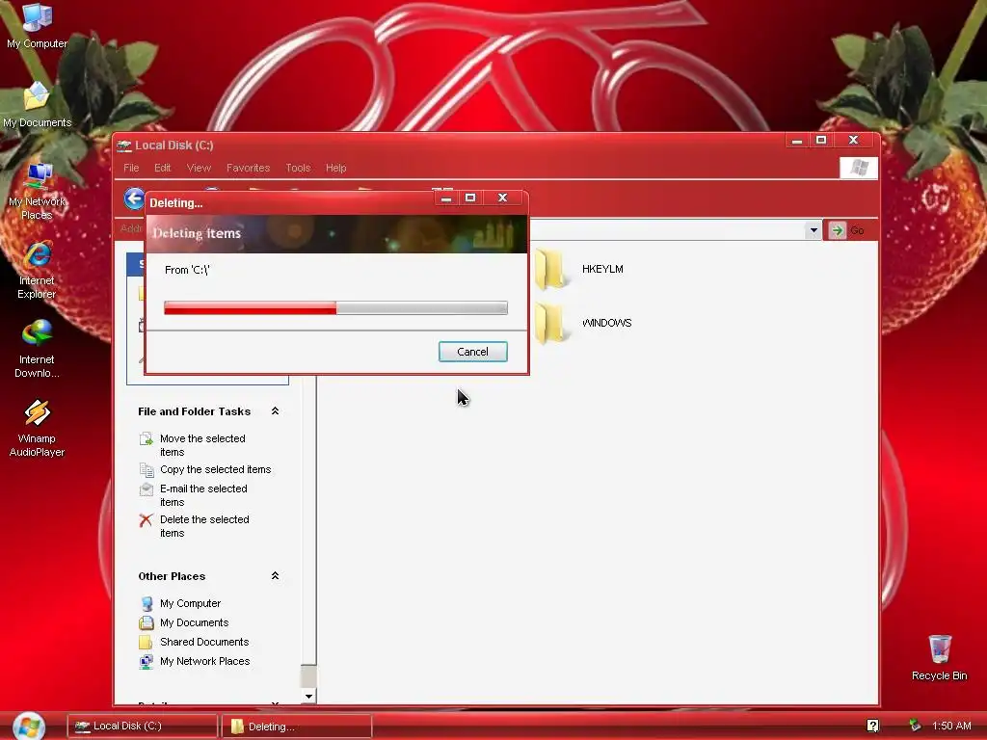Open the Start button orb
The width and height of the screenshot is (987, 740).
(x=29, y=727)
